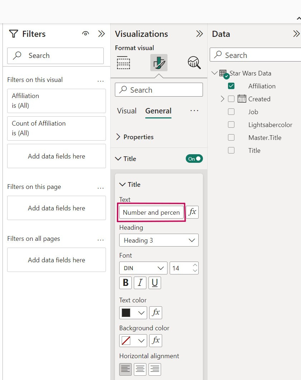Open the Background color dropdown arrow
301x380 pixels.
[141, 341]
